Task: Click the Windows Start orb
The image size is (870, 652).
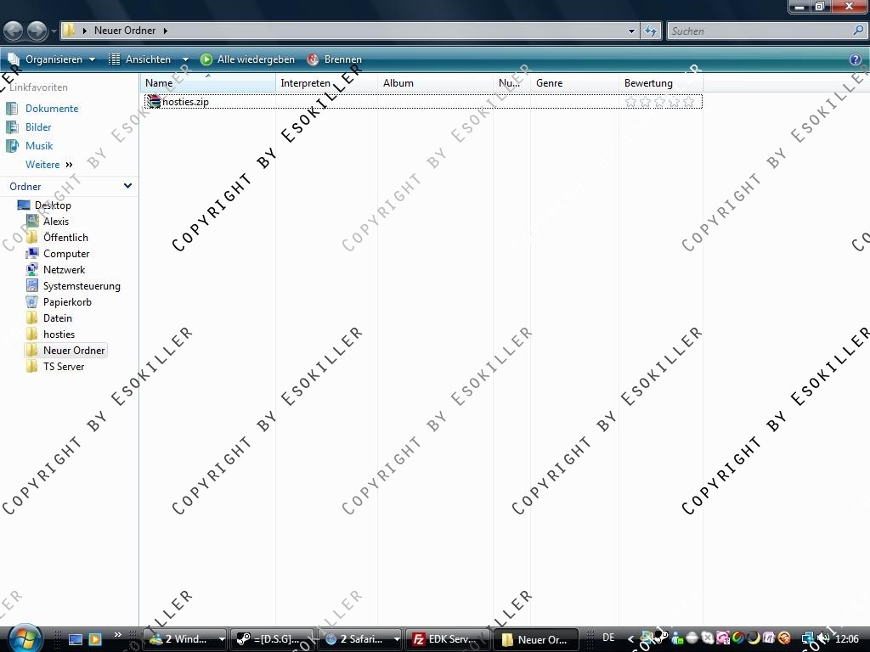Action: click(23, 638)
